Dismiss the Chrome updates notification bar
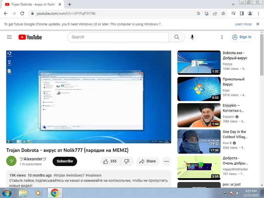This screenshot has height=198, width=264. (x=258, y=24)
